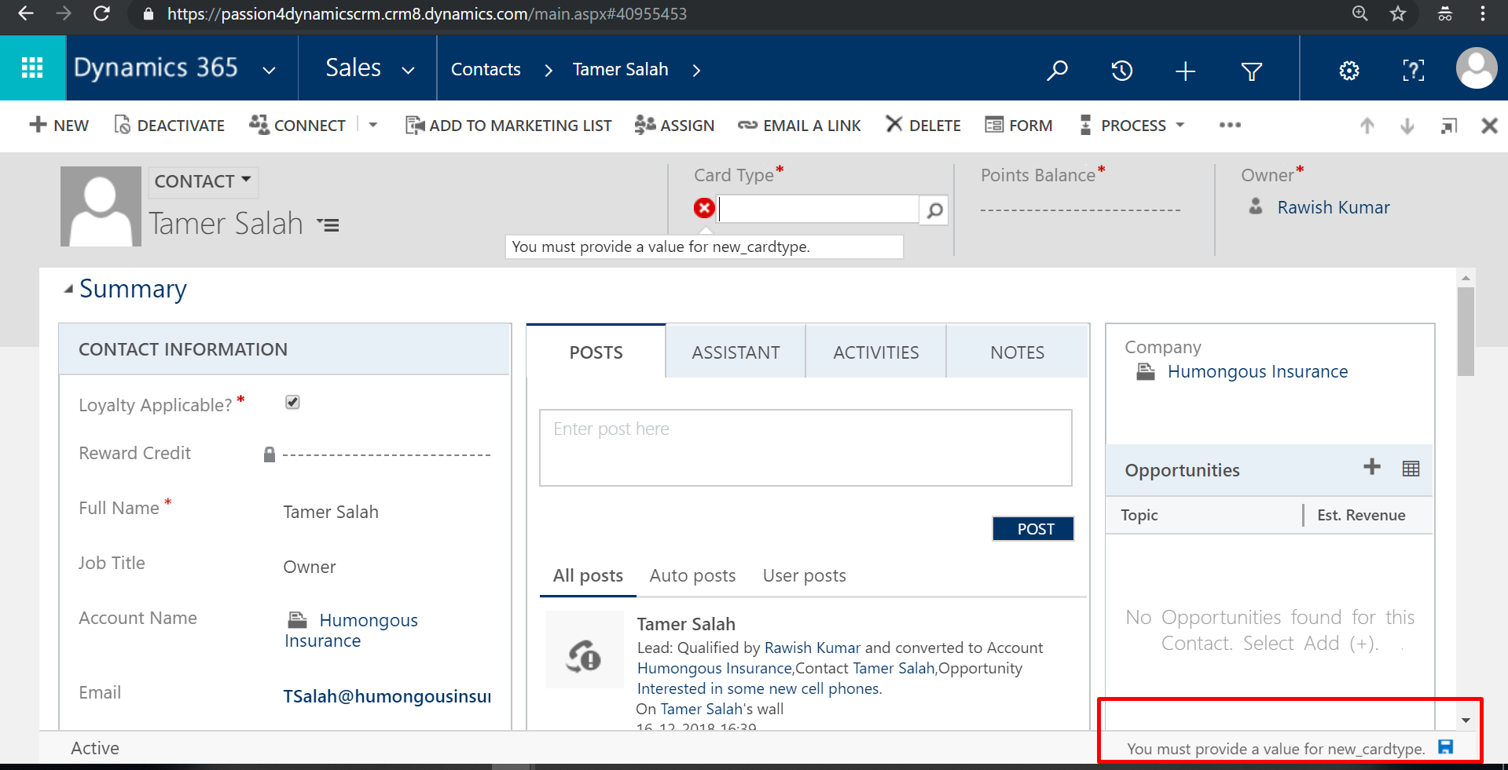Open Opportunities grid view icon
Viewport: 1508px width, 770px height.
(x=1411, y=469)
